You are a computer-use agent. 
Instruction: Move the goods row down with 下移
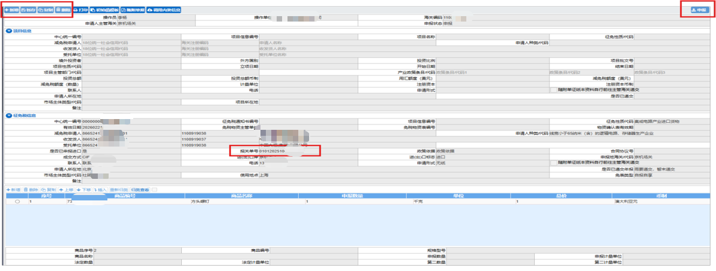pos(83,190)
